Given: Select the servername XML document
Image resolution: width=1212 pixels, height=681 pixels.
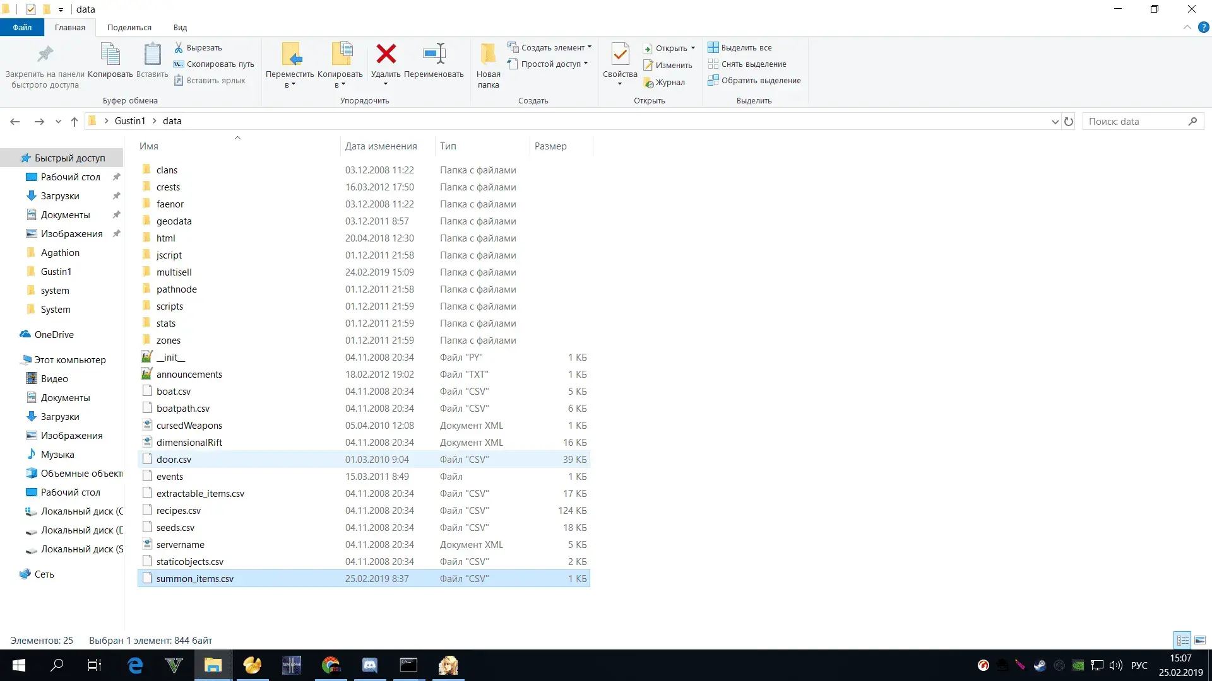Looking at the screenshot, I should tap(363, 544).
